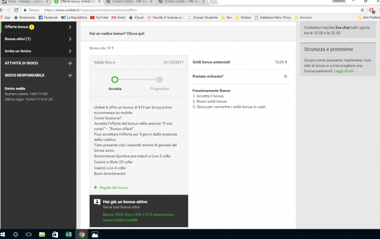
Task: Open Dossier Studente bookmark
Action: coord(203,17)
